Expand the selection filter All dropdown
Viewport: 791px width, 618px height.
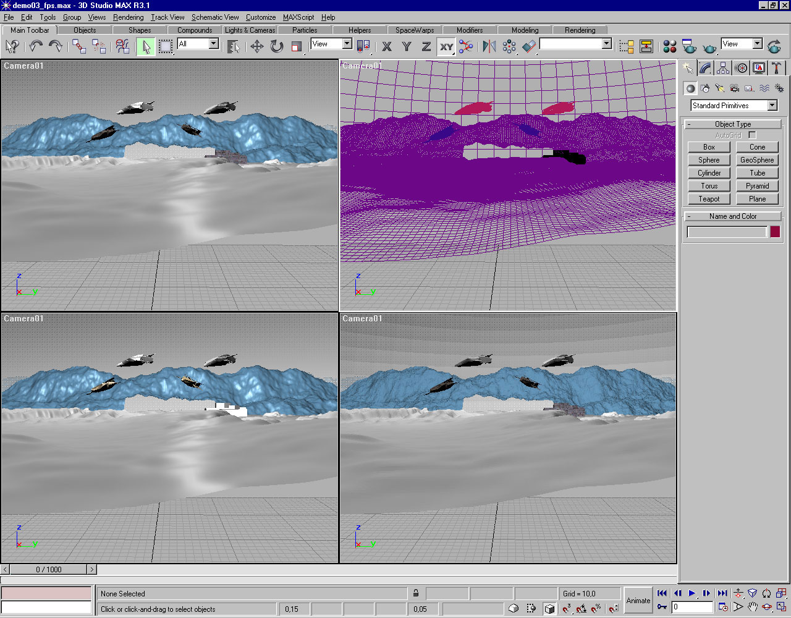pos(213,44)
